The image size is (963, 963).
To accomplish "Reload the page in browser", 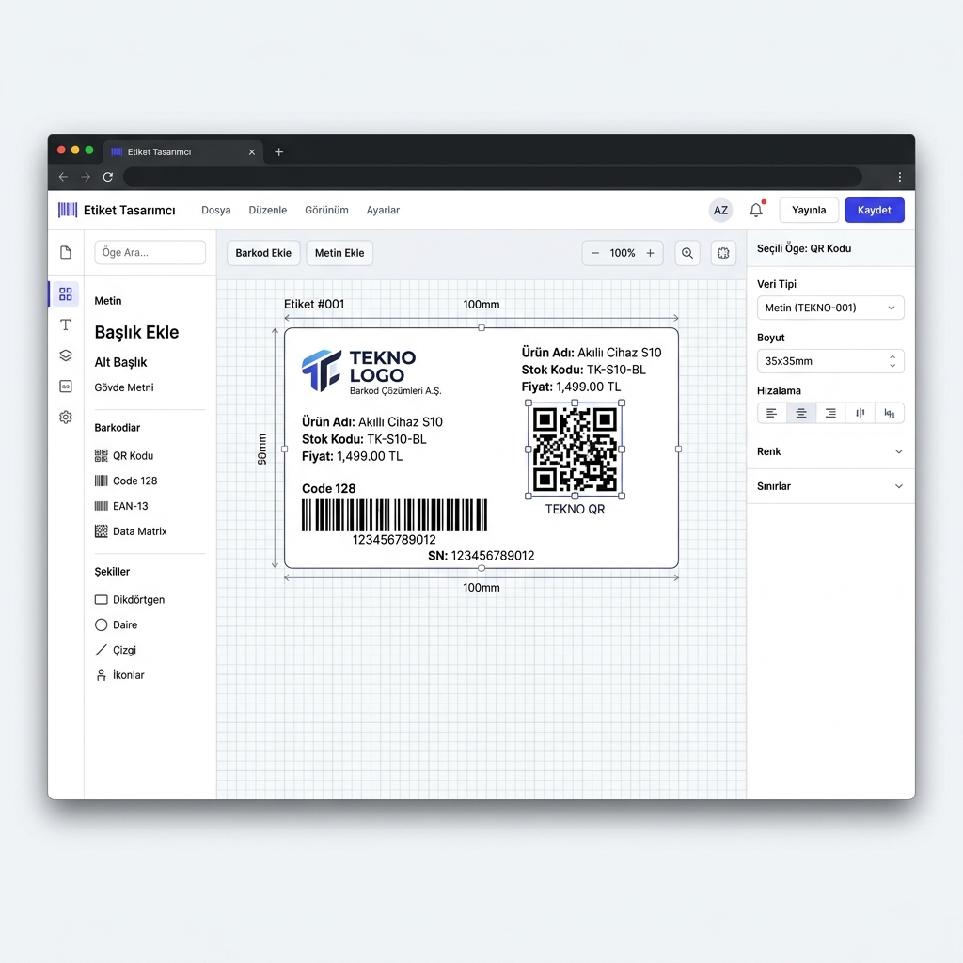I will coord(108,177).
